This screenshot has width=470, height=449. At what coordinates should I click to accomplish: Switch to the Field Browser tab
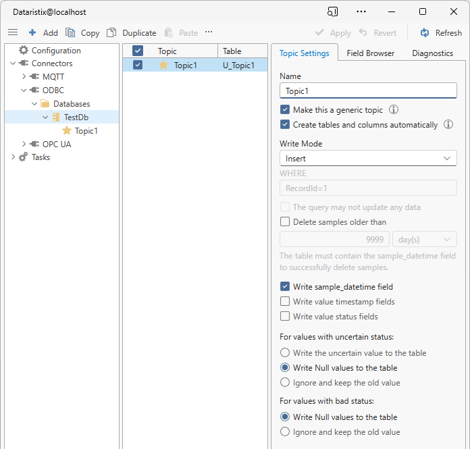tap(370, 53)
